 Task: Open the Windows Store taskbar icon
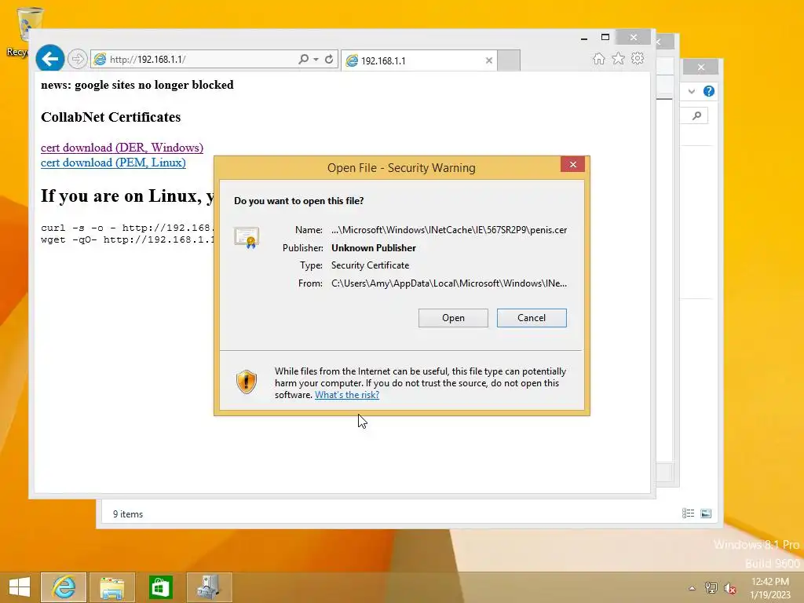point(160,587)
